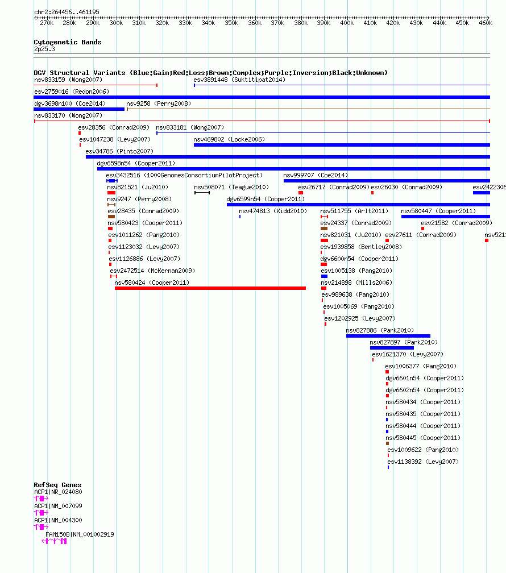Select nsv508071 (Teague2010) black interval marker
The height and width of the screenshot is (573, 506).
pos(202,193)
